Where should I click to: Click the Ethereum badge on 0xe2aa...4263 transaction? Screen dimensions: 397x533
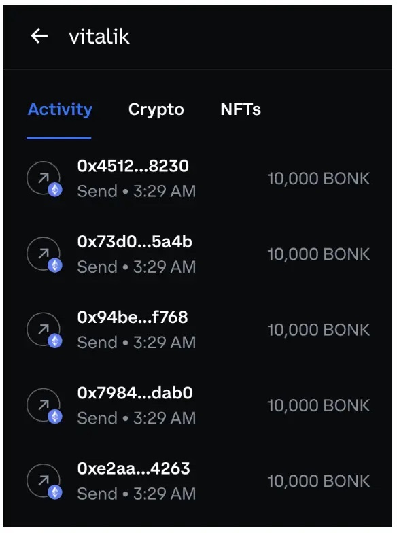pos(54,492)
